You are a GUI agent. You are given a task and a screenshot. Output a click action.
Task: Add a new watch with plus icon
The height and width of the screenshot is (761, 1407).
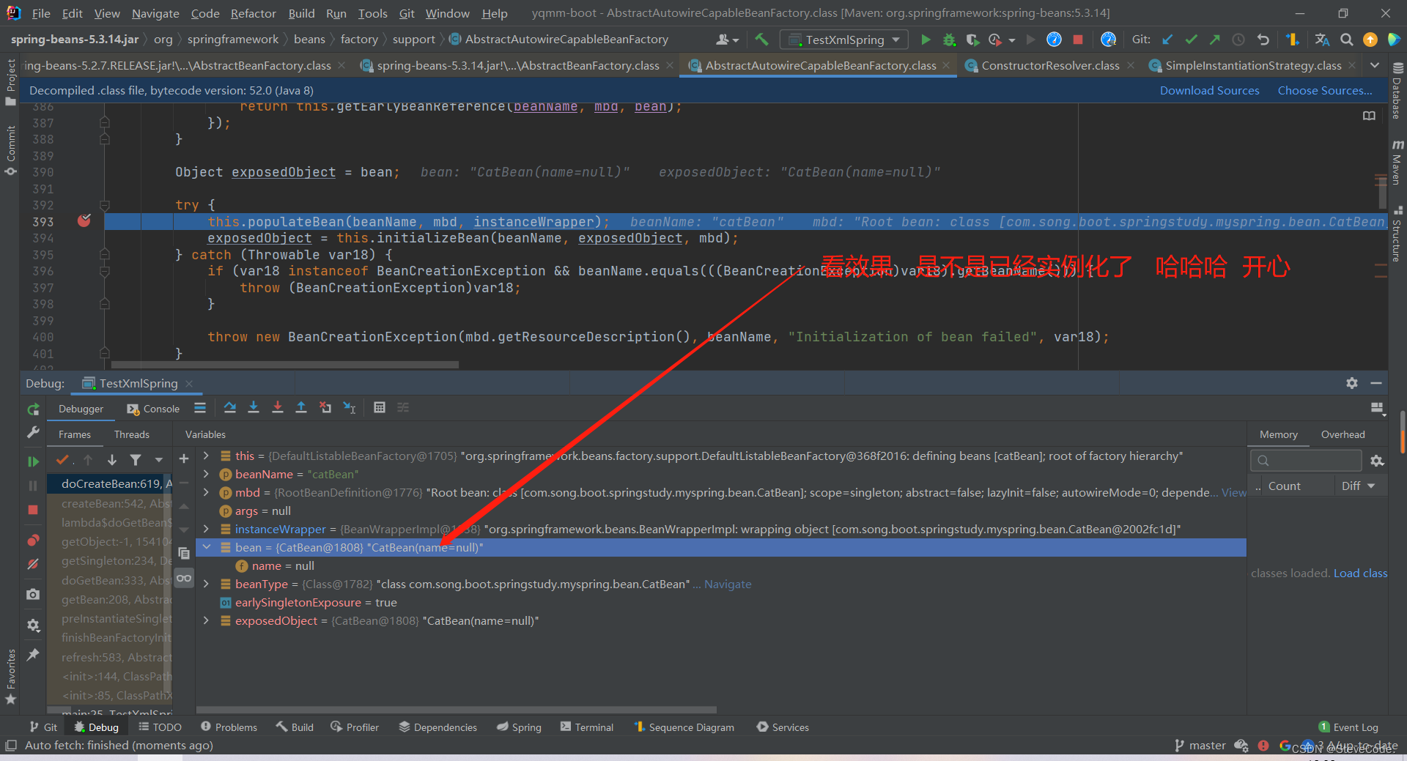(184, 459)
